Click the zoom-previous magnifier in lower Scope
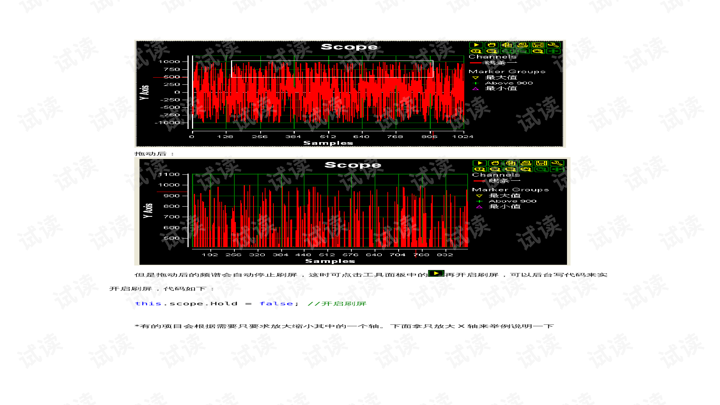This screenshot has width=720, height=405. point(526,169)
